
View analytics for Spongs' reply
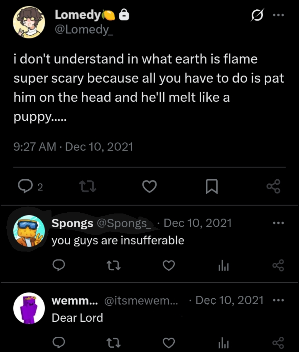[x=223, y=266]
